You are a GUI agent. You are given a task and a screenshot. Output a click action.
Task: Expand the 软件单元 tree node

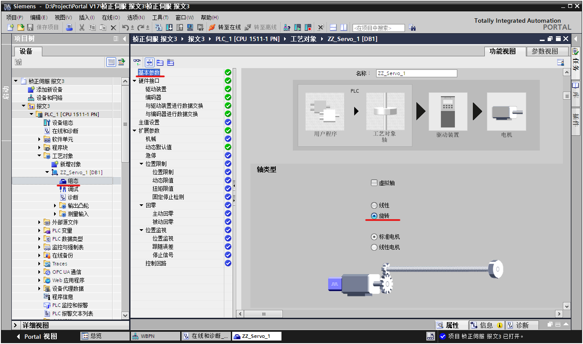click(40, 139)
